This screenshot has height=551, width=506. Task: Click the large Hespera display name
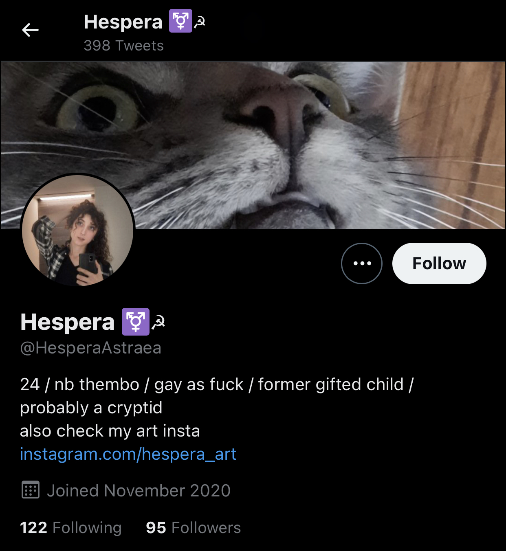click(x=68, y=322)
